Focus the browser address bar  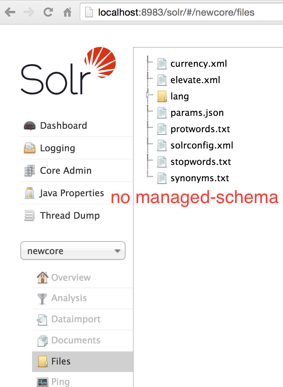click(184, 13)
